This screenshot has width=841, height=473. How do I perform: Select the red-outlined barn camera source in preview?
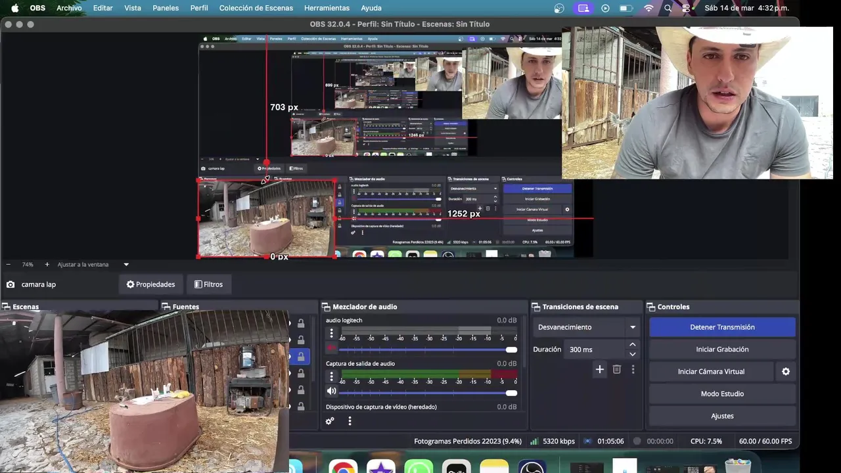click(x=267, y=219)
